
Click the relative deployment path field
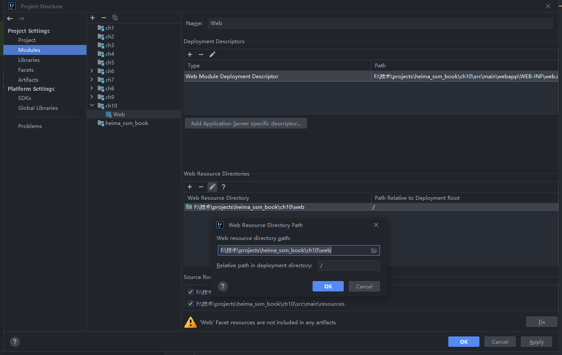(x=348, y=265)
